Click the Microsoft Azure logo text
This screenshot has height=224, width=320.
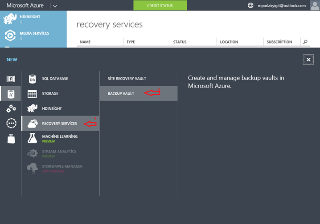[25, 5]
